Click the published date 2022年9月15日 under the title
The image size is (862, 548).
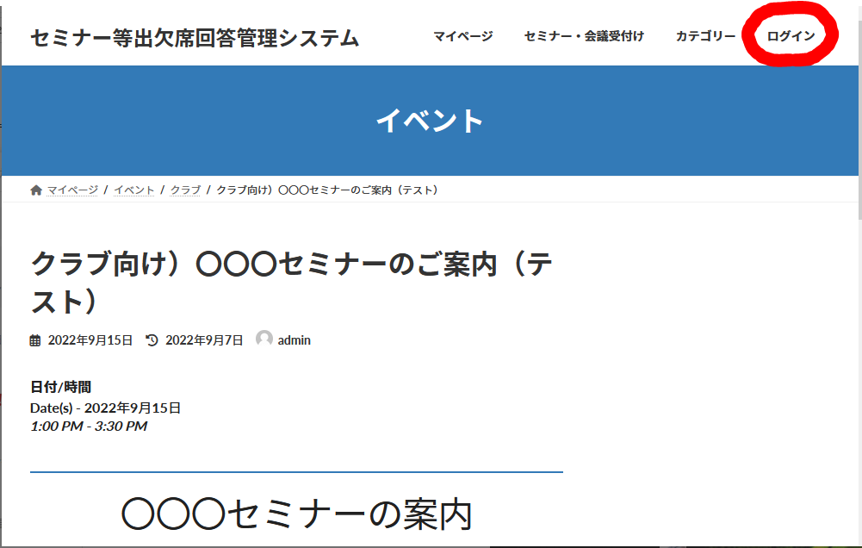pos(90,340)
